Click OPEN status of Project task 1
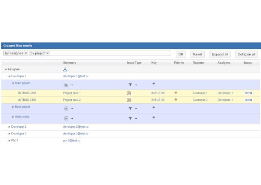The width and height of the screenshot is (261, 185). [248, 93]
